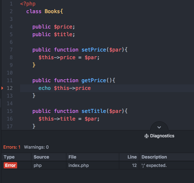Click the Description column header

pyautogui.click(x=154, y=157)
